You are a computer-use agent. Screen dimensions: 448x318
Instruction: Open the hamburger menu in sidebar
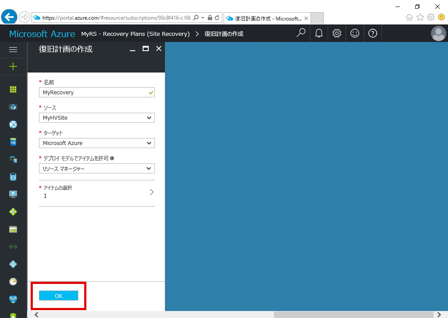(13, 50)
